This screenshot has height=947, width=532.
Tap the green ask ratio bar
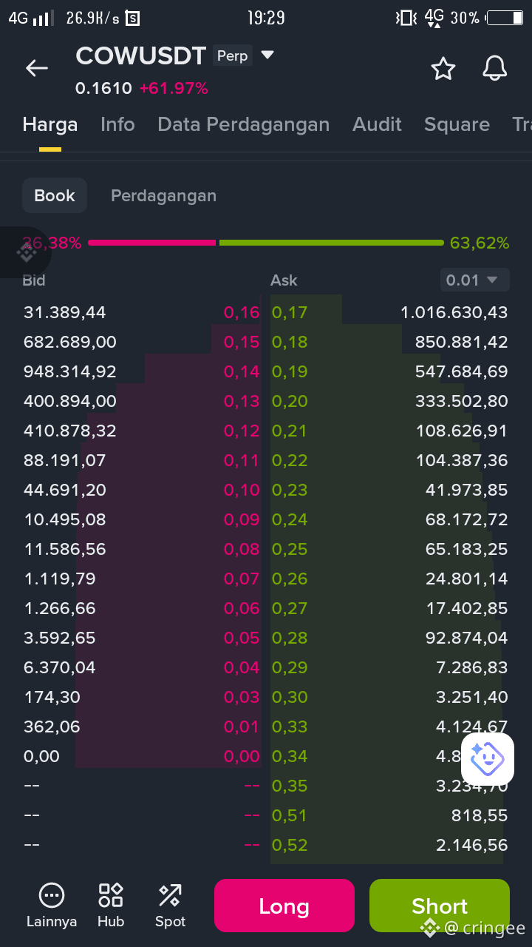[331, 243]
